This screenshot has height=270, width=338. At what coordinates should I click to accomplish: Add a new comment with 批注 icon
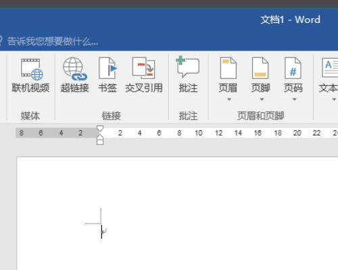pos(187,67)
